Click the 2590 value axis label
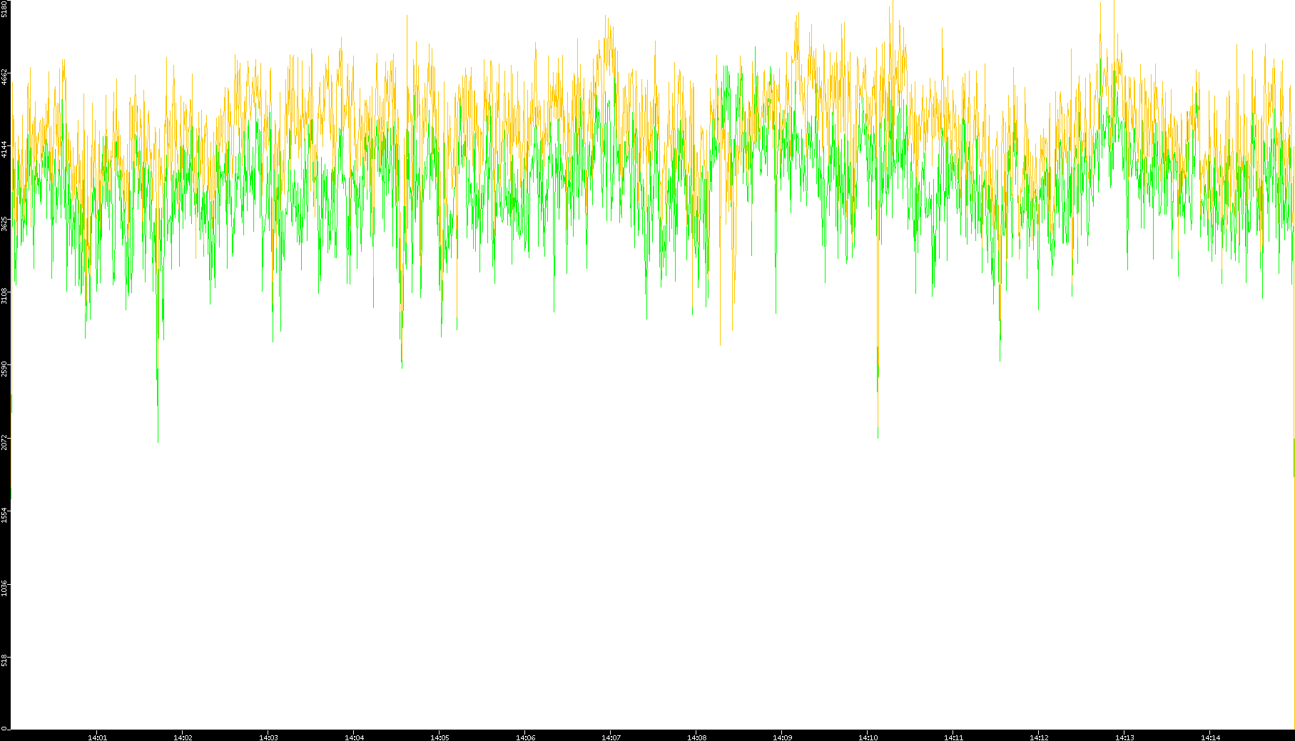 click(x=5, y=369)
